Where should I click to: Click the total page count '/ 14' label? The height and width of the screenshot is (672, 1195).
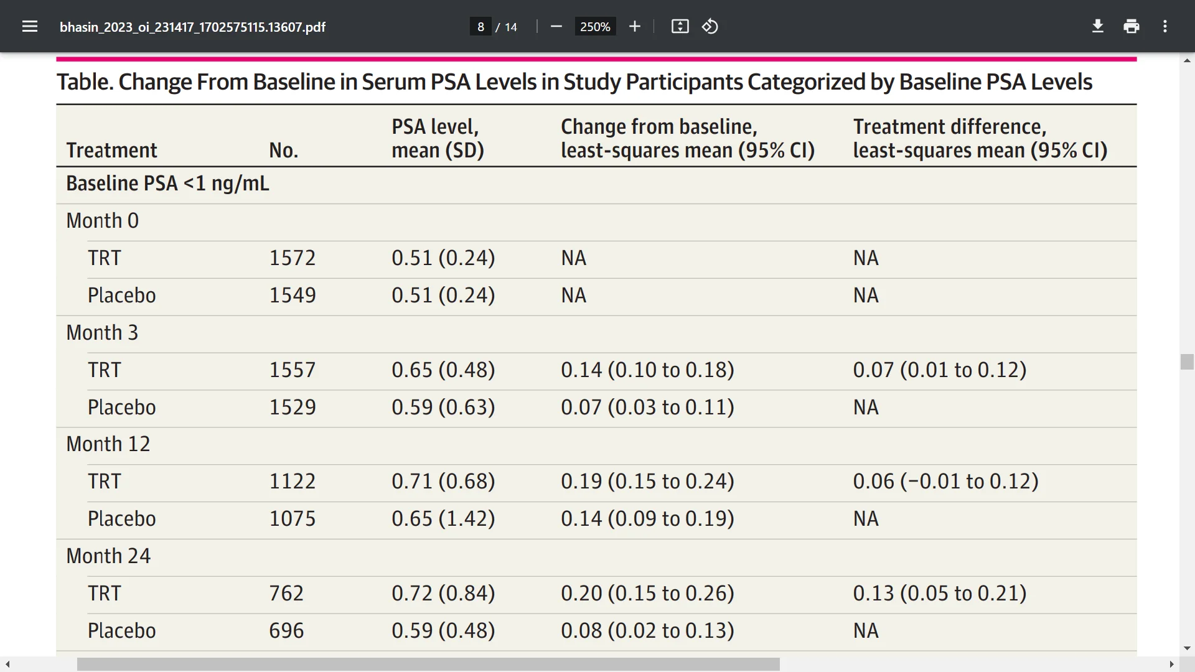505,27
